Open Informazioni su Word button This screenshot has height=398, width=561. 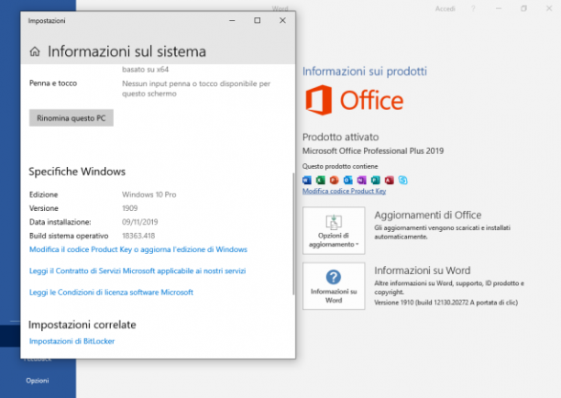click(x=334, y=286)
